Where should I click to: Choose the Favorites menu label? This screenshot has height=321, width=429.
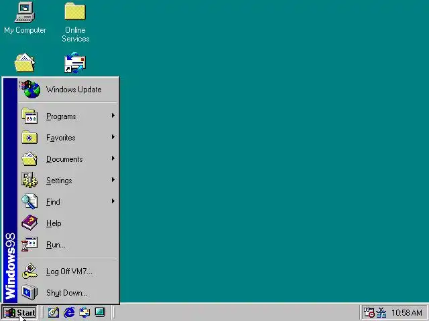click(61, 138)
